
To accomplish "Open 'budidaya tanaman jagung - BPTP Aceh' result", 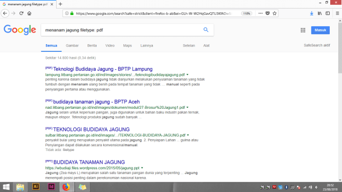I will coord(96,102).
